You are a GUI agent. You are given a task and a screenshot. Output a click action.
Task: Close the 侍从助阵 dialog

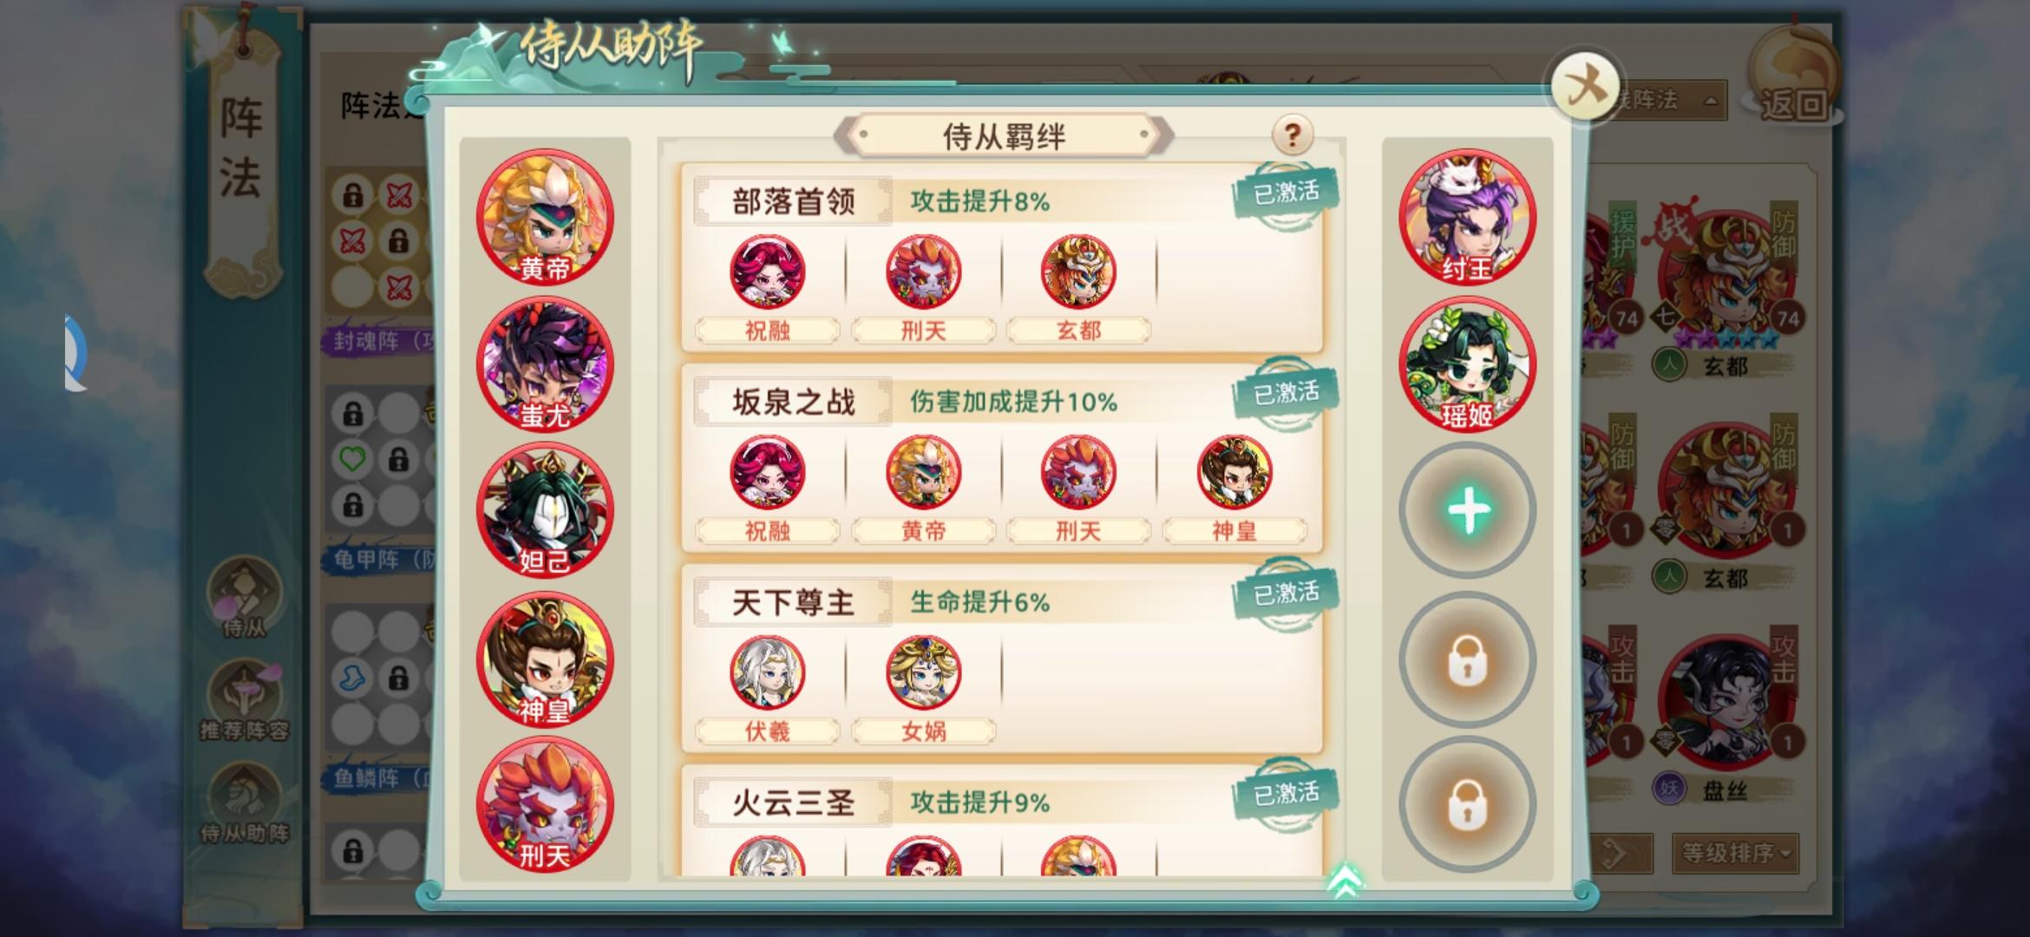tap(1585, 87)
